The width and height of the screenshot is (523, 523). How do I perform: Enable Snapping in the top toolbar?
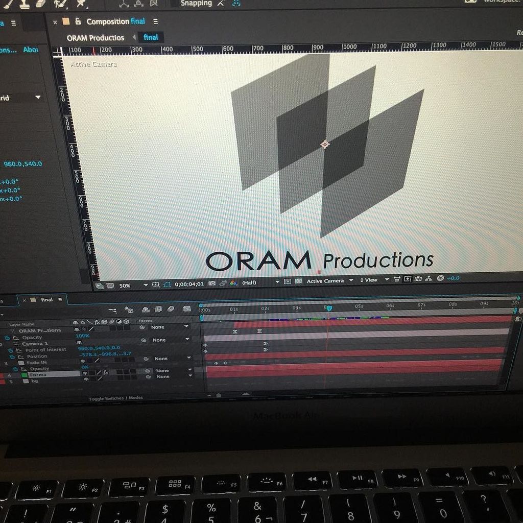click(x=197, y=4)
